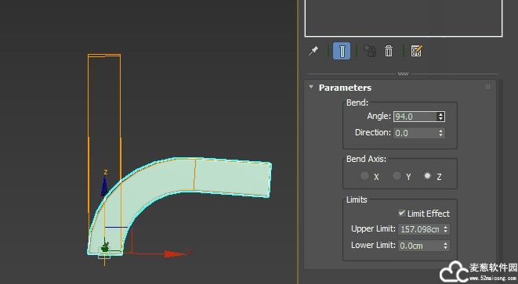
Task: Select X bend axis radio button
Action: click(x=364, y=176)
